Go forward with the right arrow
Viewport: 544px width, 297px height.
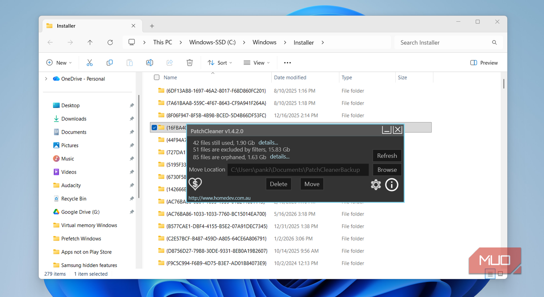70,42
